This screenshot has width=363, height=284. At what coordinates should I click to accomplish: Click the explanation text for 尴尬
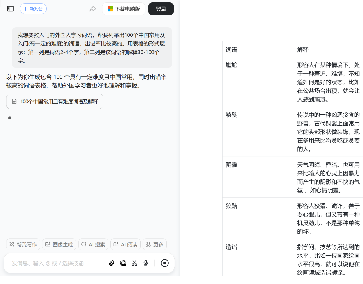(x=328, y=82)
